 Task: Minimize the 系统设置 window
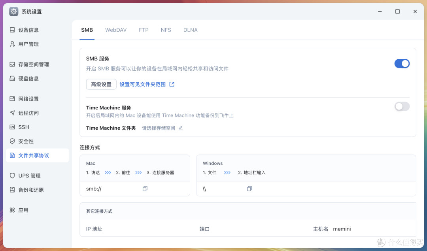(380, 11)
